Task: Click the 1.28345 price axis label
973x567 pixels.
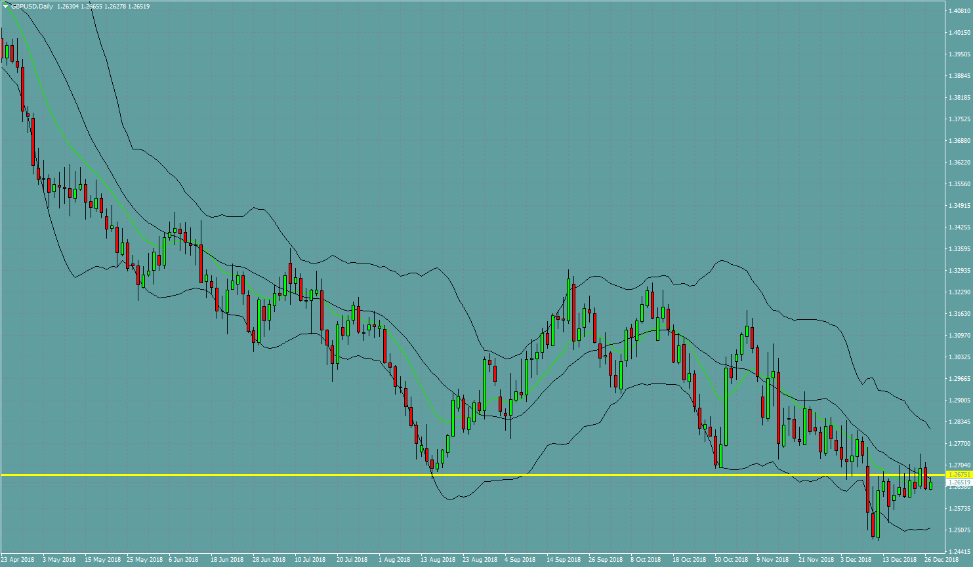Action: click(x=959, y=421)
